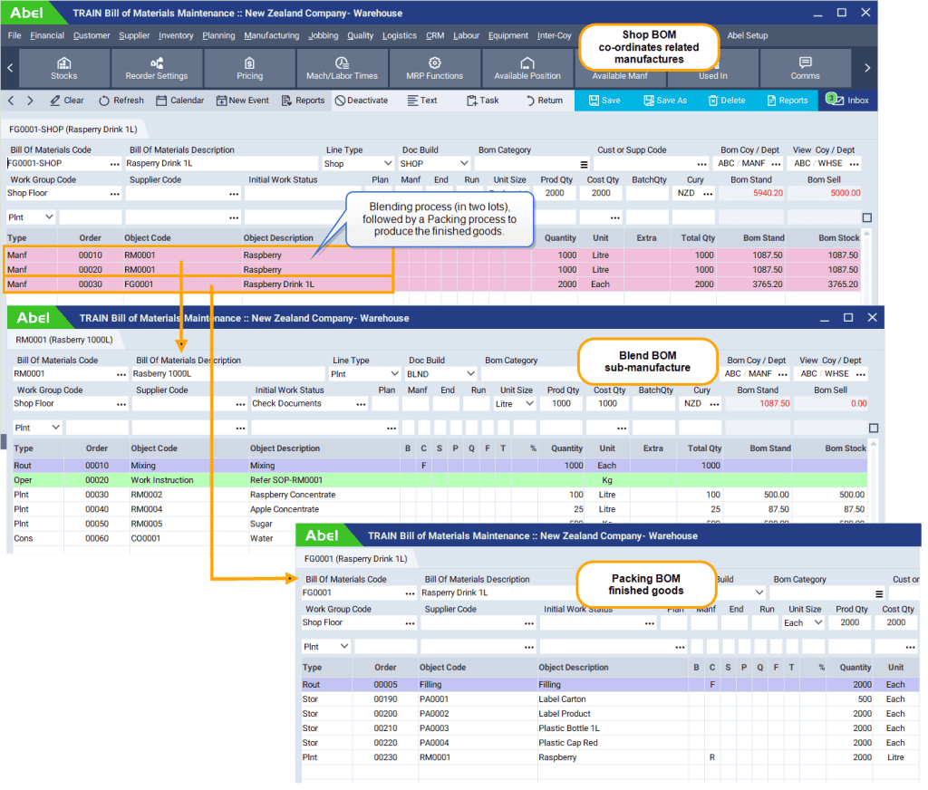Tick the checkbox in Shop BOM filter row
The width and height of the screenshot is (928, 790).
point(867,218)
